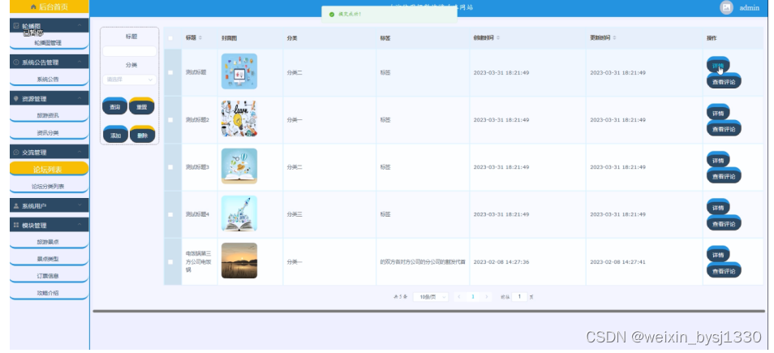Click 详情 for the 测试标题 row
The width and height of the screenshot is (774, 353).
click(x=718, y=65)
